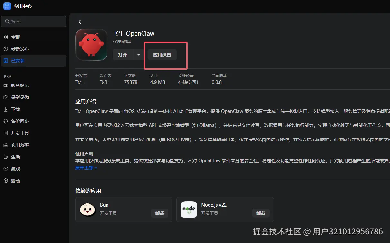Click the 生活 coffee cup icon
Viewport: 390px width, 243px height.
tap(6, 157)
